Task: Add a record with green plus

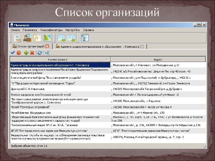Action: pos(26,53)
